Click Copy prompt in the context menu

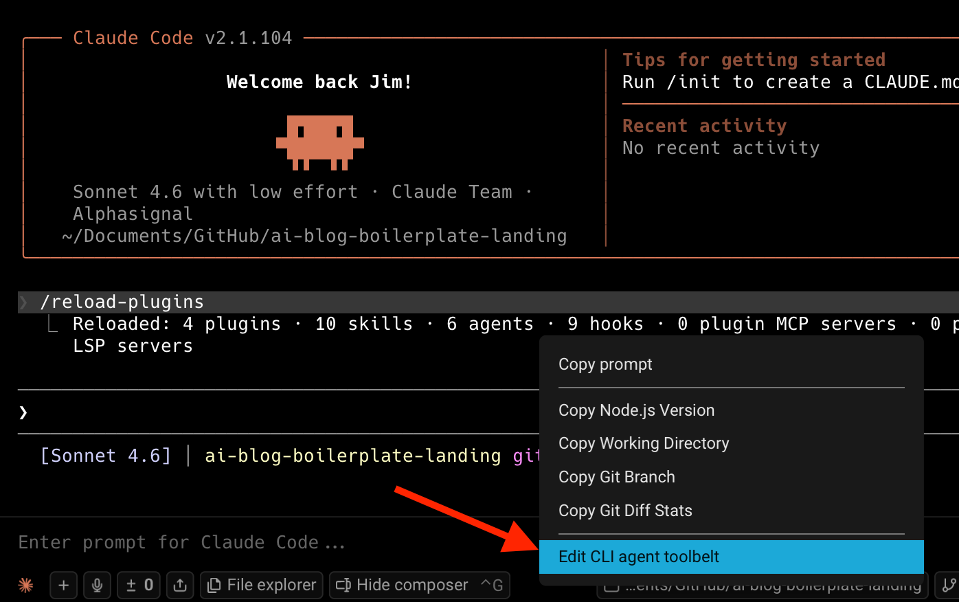605,364
